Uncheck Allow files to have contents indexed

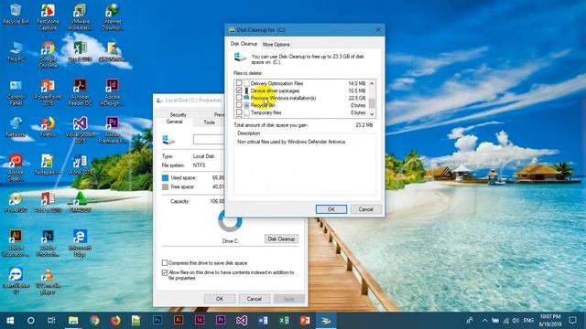[x=165, y=272]
